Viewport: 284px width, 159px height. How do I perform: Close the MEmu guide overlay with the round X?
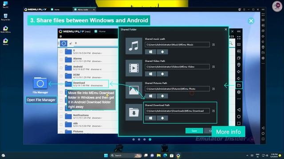tap(251, 21)
